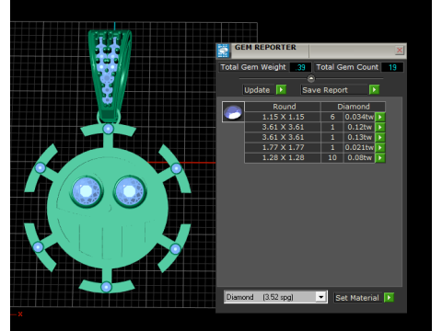This screenshot has width=442, height=331.
Task: Select the small gem below the pendant bail
Action: pyautogui.click(x=108, y=129)
